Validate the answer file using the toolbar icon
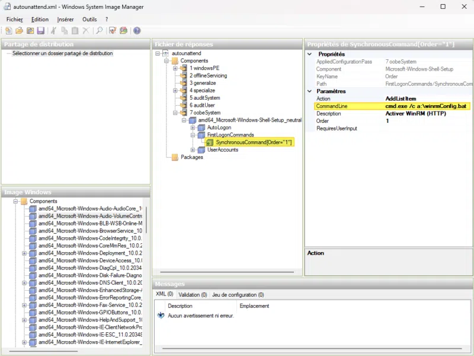This screenshot has height=356, width=474. click(111, 30)
